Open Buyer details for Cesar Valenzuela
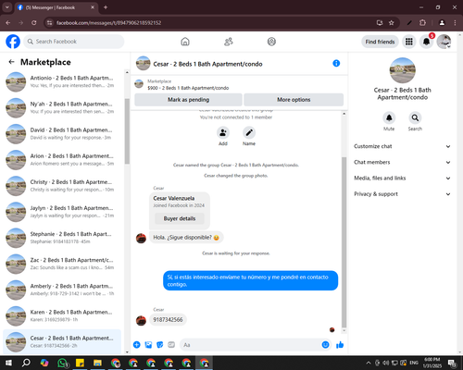 pos(180,218)
